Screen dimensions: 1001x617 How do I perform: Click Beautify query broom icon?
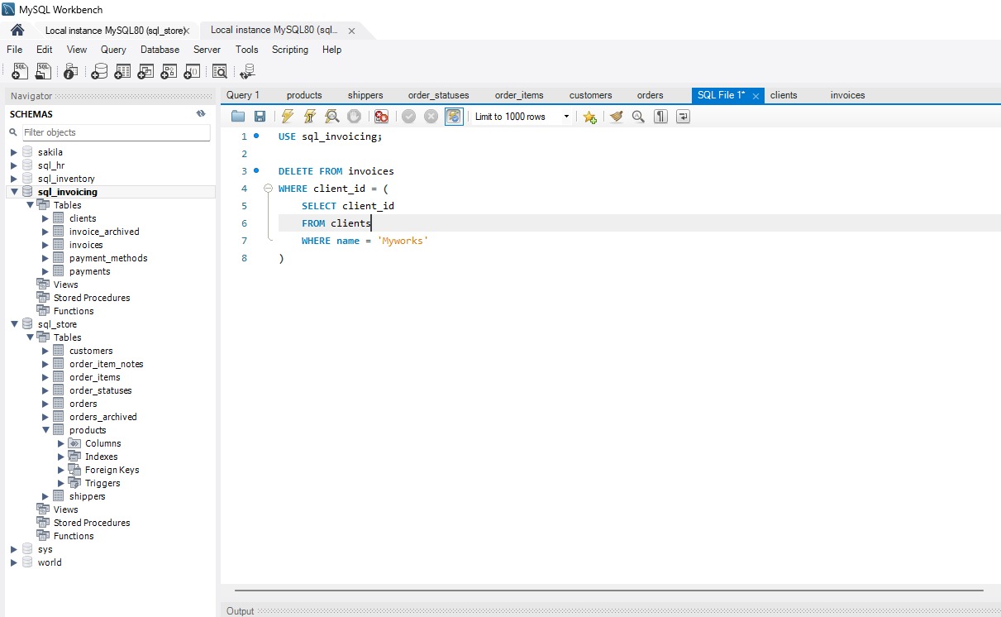tap(616, 117)
